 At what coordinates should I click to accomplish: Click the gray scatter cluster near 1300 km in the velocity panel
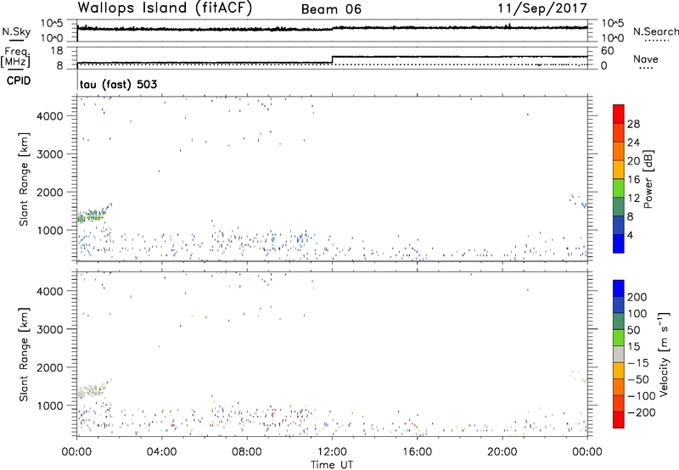pyautogui.click(x=92, y=390)
